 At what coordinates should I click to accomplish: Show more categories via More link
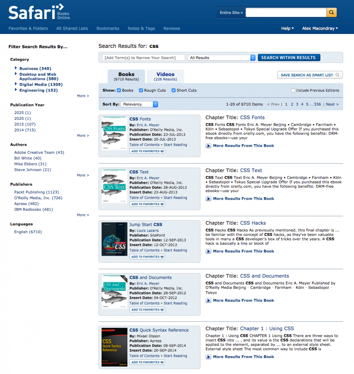tap(83, 96)
